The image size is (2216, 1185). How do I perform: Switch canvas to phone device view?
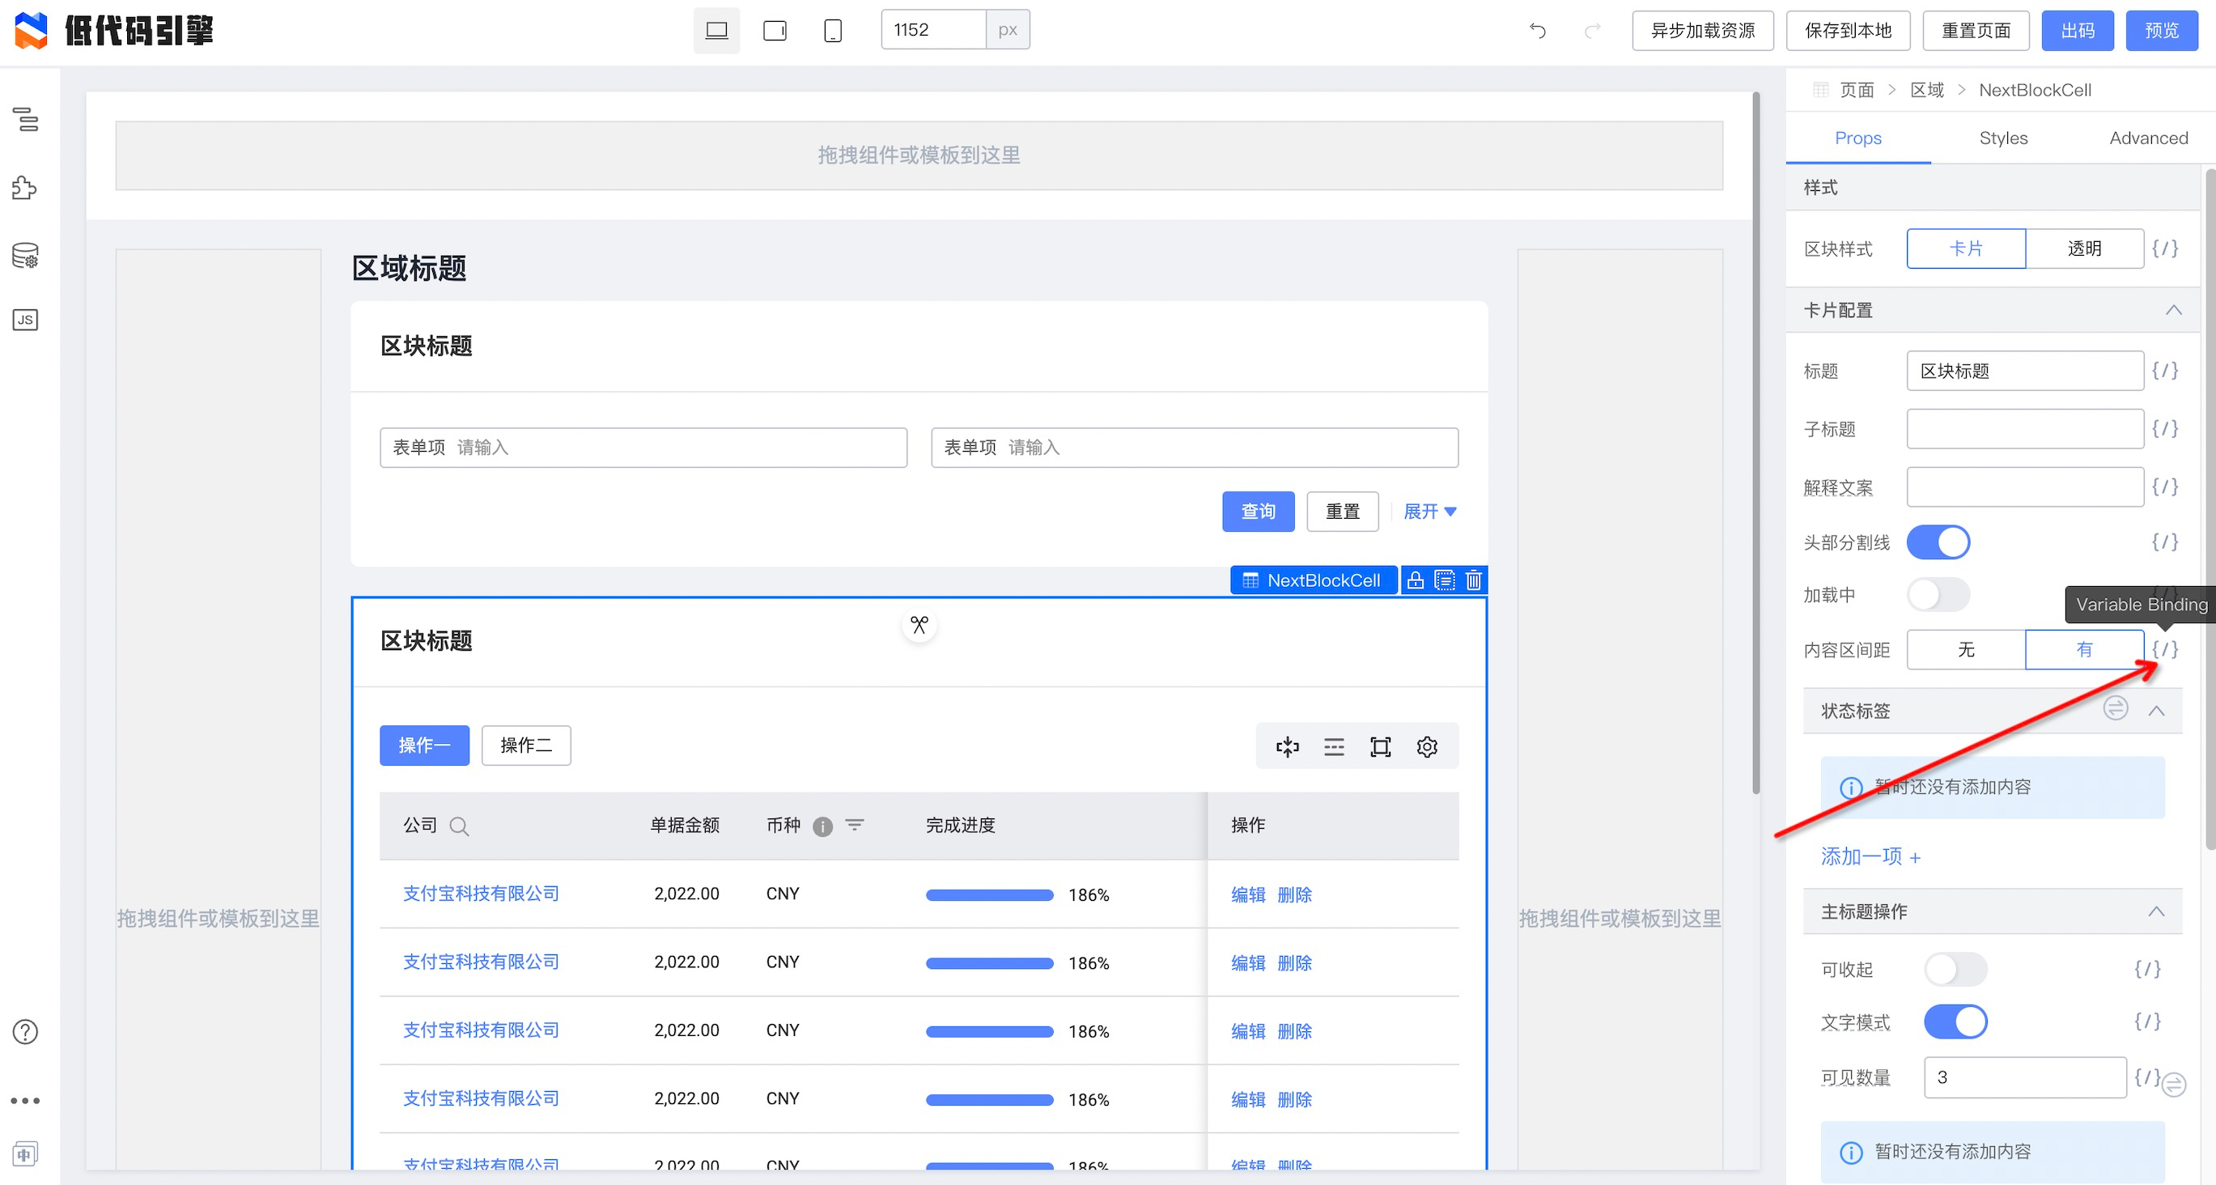tap(832, 31)
